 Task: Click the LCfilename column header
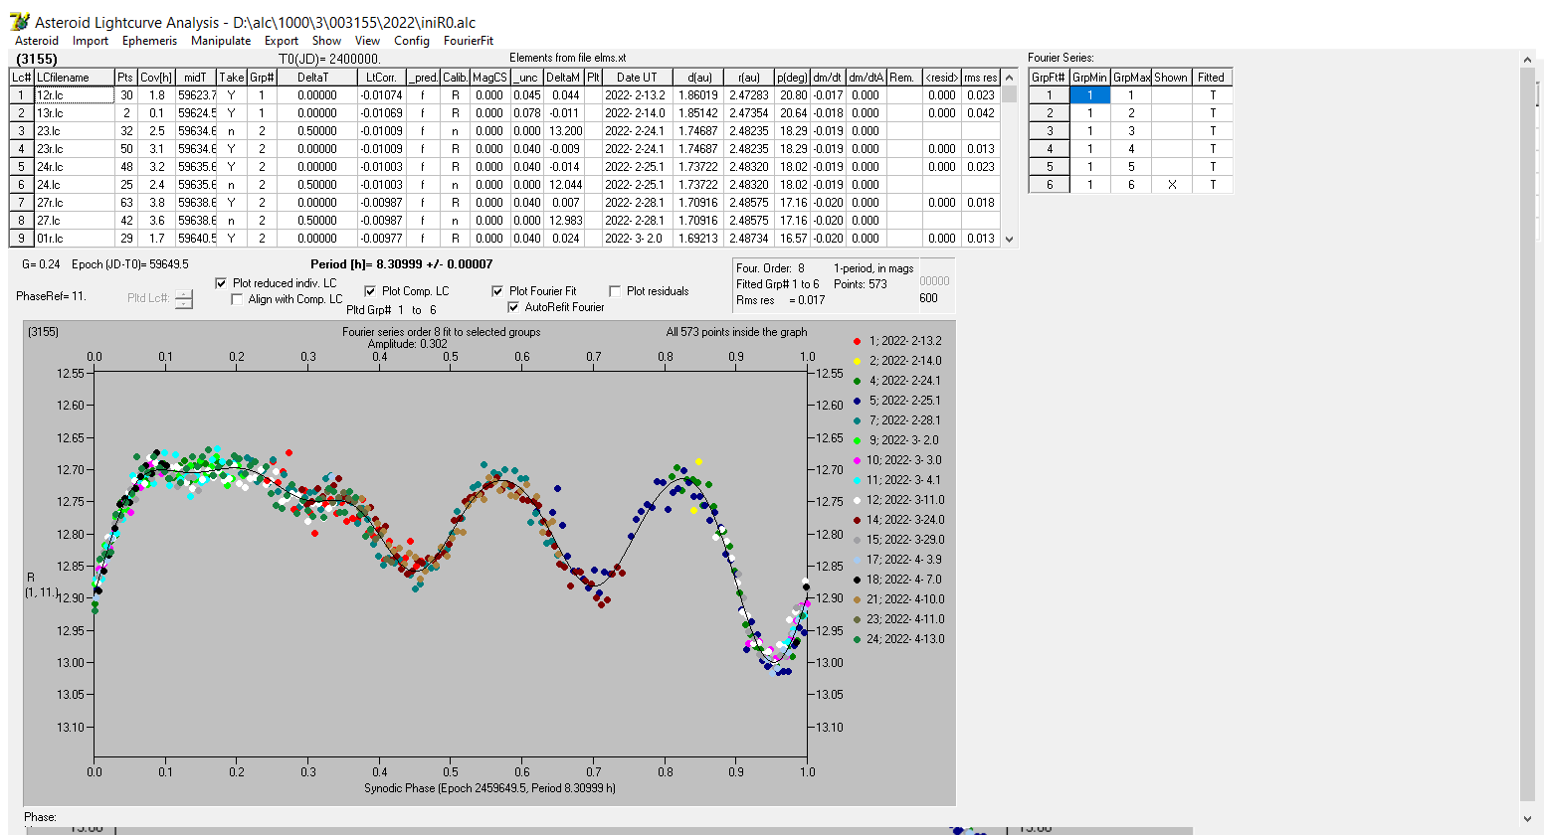pyautogui.click(x=74, y=78)
